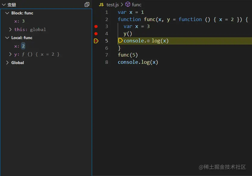Viewport: 252px width, 176px height.
Task: Click the JS file icon in breadcrumb
Action: (101, 5)
